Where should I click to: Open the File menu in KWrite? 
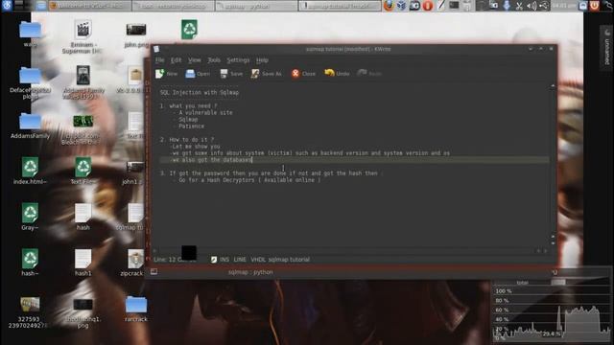160,60
